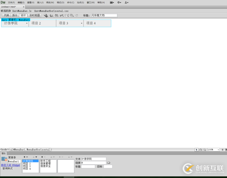Add a first-level menu item with plus

[24, 157]
